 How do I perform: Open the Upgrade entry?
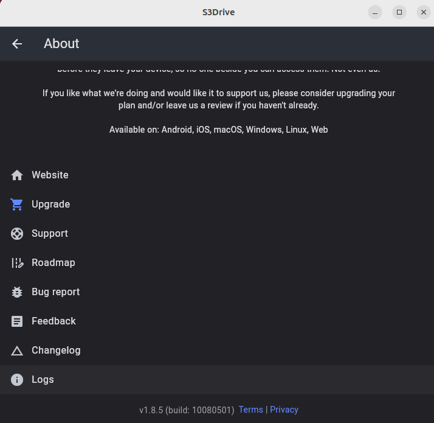click(217, 205)
